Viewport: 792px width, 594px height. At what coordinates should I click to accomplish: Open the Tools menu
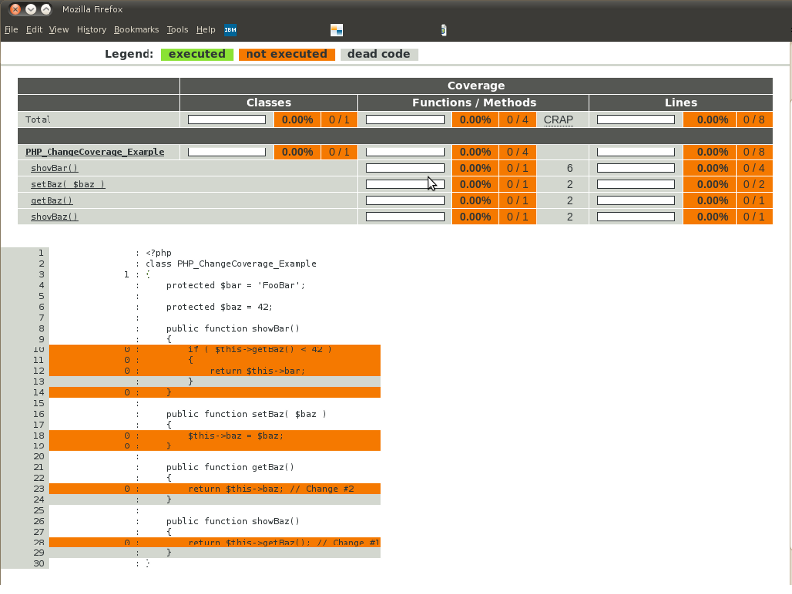[177, 29]
